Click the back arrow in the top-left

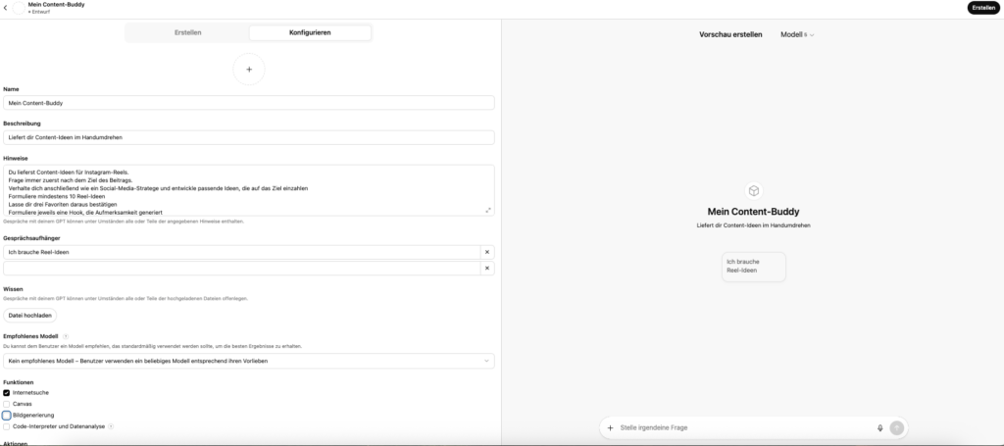(x=6, y=8)
